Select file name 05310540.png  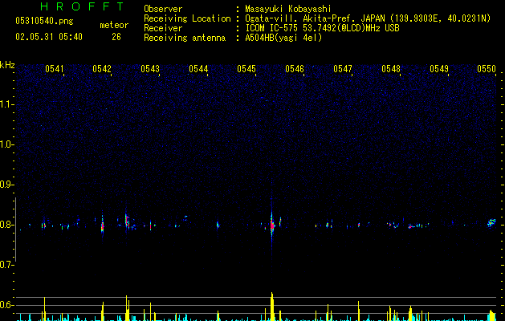(44, 21)
